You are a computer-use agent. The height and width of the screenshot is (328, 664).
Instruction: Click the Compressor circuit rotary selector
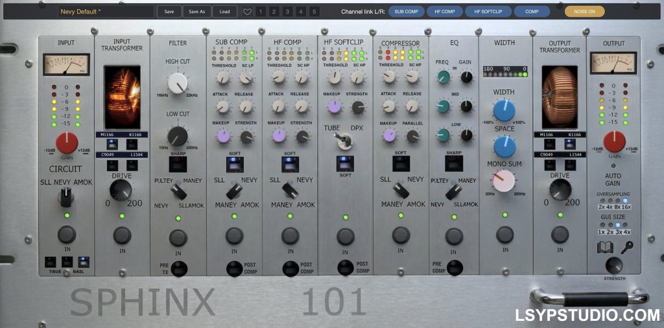(x=400, y=189)
